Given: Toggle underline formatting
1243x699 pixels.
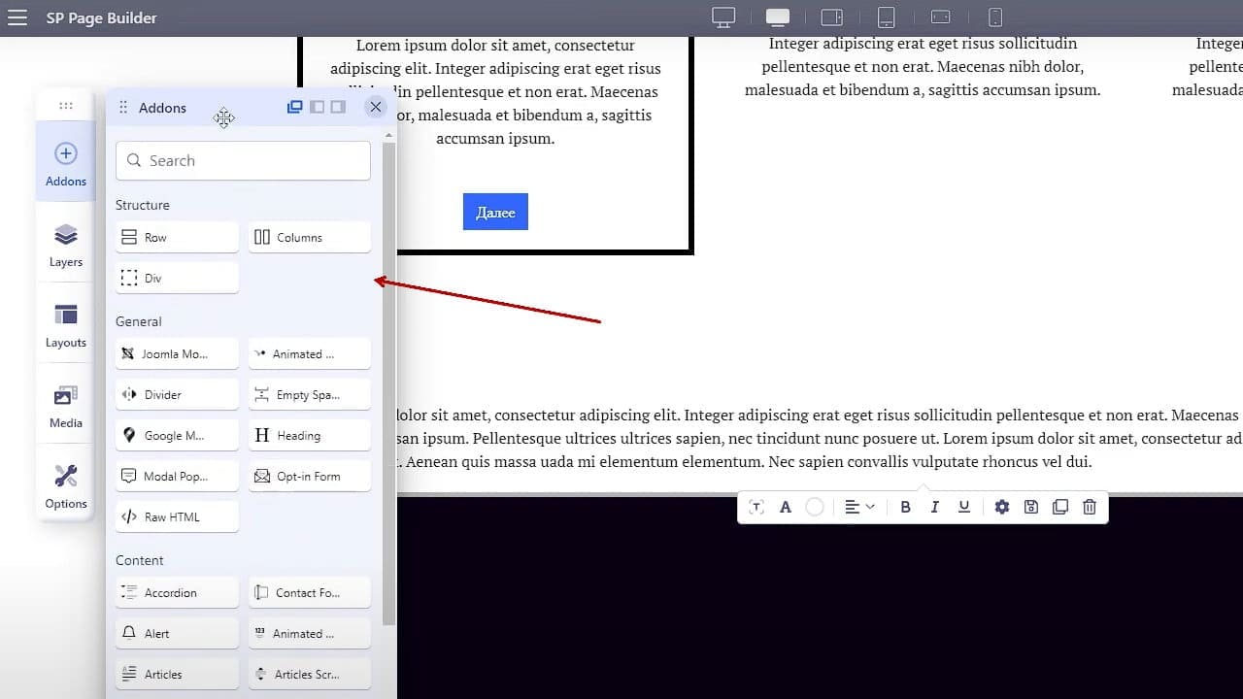Looking at the screenshot, I should tap(964, 507).
